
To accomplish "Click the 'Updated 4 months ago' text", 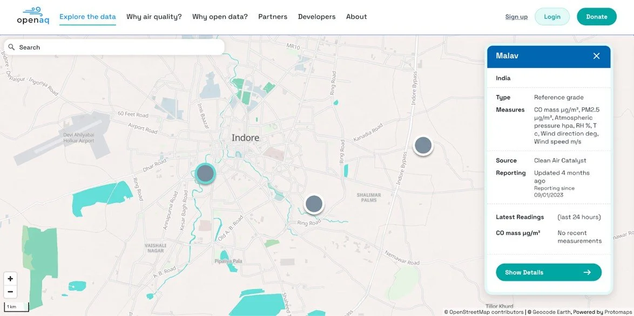I will coord(562,177).
